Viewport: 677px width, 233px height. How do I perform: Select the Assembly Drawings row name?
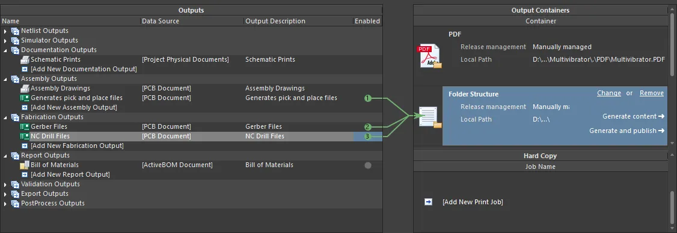[x=61, y=88]
